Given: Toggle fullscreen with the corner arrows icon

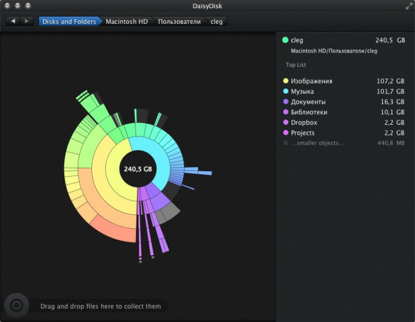Looking at the screenshot, I should [x=409, y=6].
